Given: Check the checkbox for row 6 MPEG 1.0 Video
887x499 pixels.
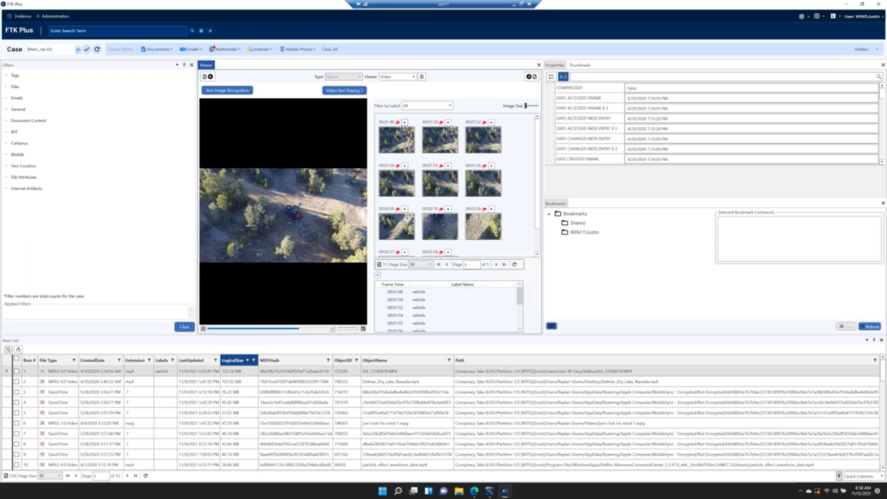Looking at the screenshot, I should [x=16, y=423].
